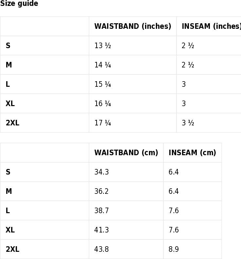Click the WAISTBAND (cm) column header
Image resolution: width=241 pixels, height=259 pixels.
click(x=126, y=153)
